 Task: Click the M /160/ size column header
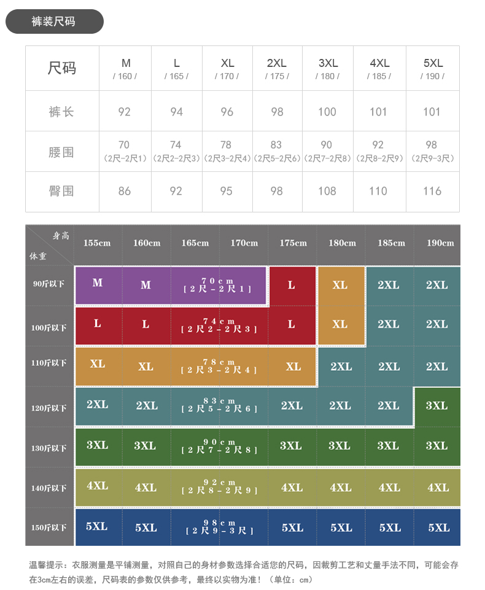tap(125, 68)
